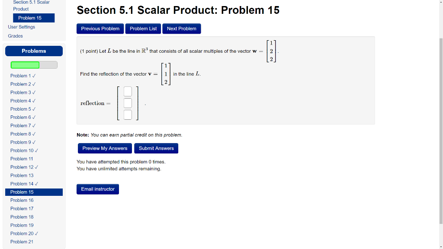
Task: Submit Answers for Problem 15
Action: tap(156, 148)
